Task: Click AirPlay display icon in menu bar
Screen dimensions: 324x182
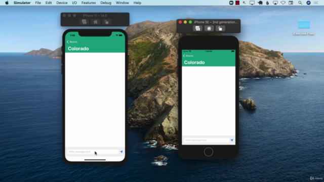Action: pos(275,3)
